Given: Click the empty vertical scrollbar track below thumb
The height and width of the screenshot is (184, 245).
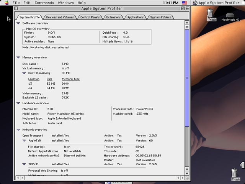Looking at the screenshot, I should click(187, 147).
